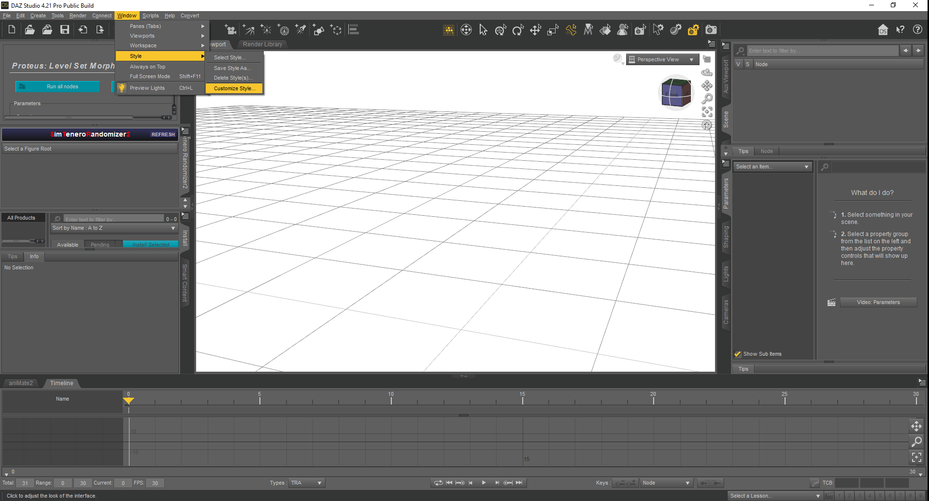The width and height of the screenshot is (929, 501).
Task: Click the Run all nodes button
Action: coord(57,86)
